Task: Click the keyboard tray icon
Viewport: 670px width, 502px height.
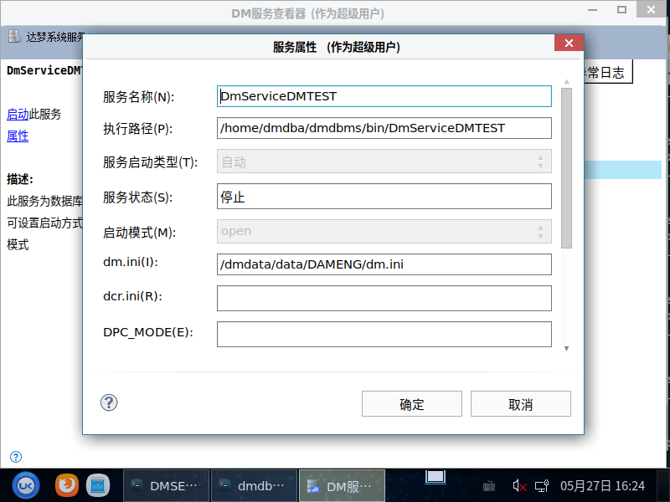Action: (489, 486)
